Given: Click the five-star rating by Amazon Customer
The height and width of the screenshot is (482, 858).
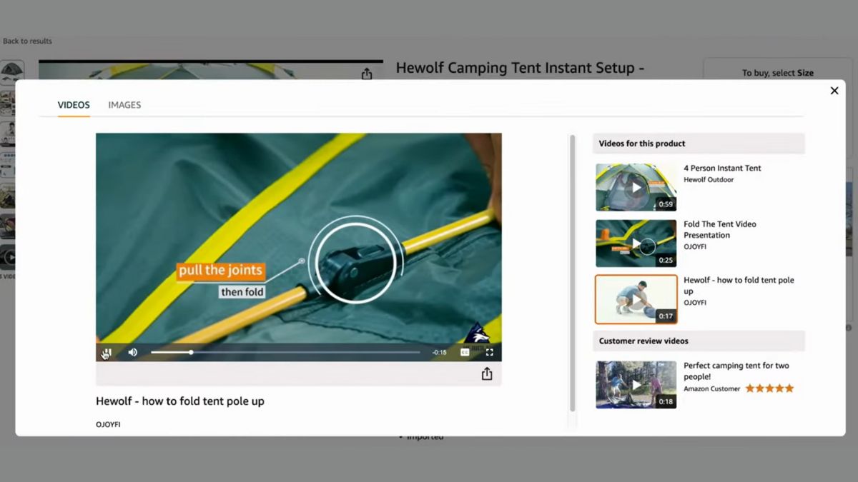Looking at the screenshot, I should click(x=770, y=388).
